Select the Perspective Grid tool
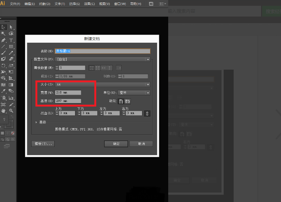The image size is (281, 202). pyautogui.click(x=11, y=78)
